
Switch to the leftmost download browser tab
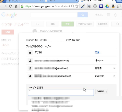(x=24, y=1)
